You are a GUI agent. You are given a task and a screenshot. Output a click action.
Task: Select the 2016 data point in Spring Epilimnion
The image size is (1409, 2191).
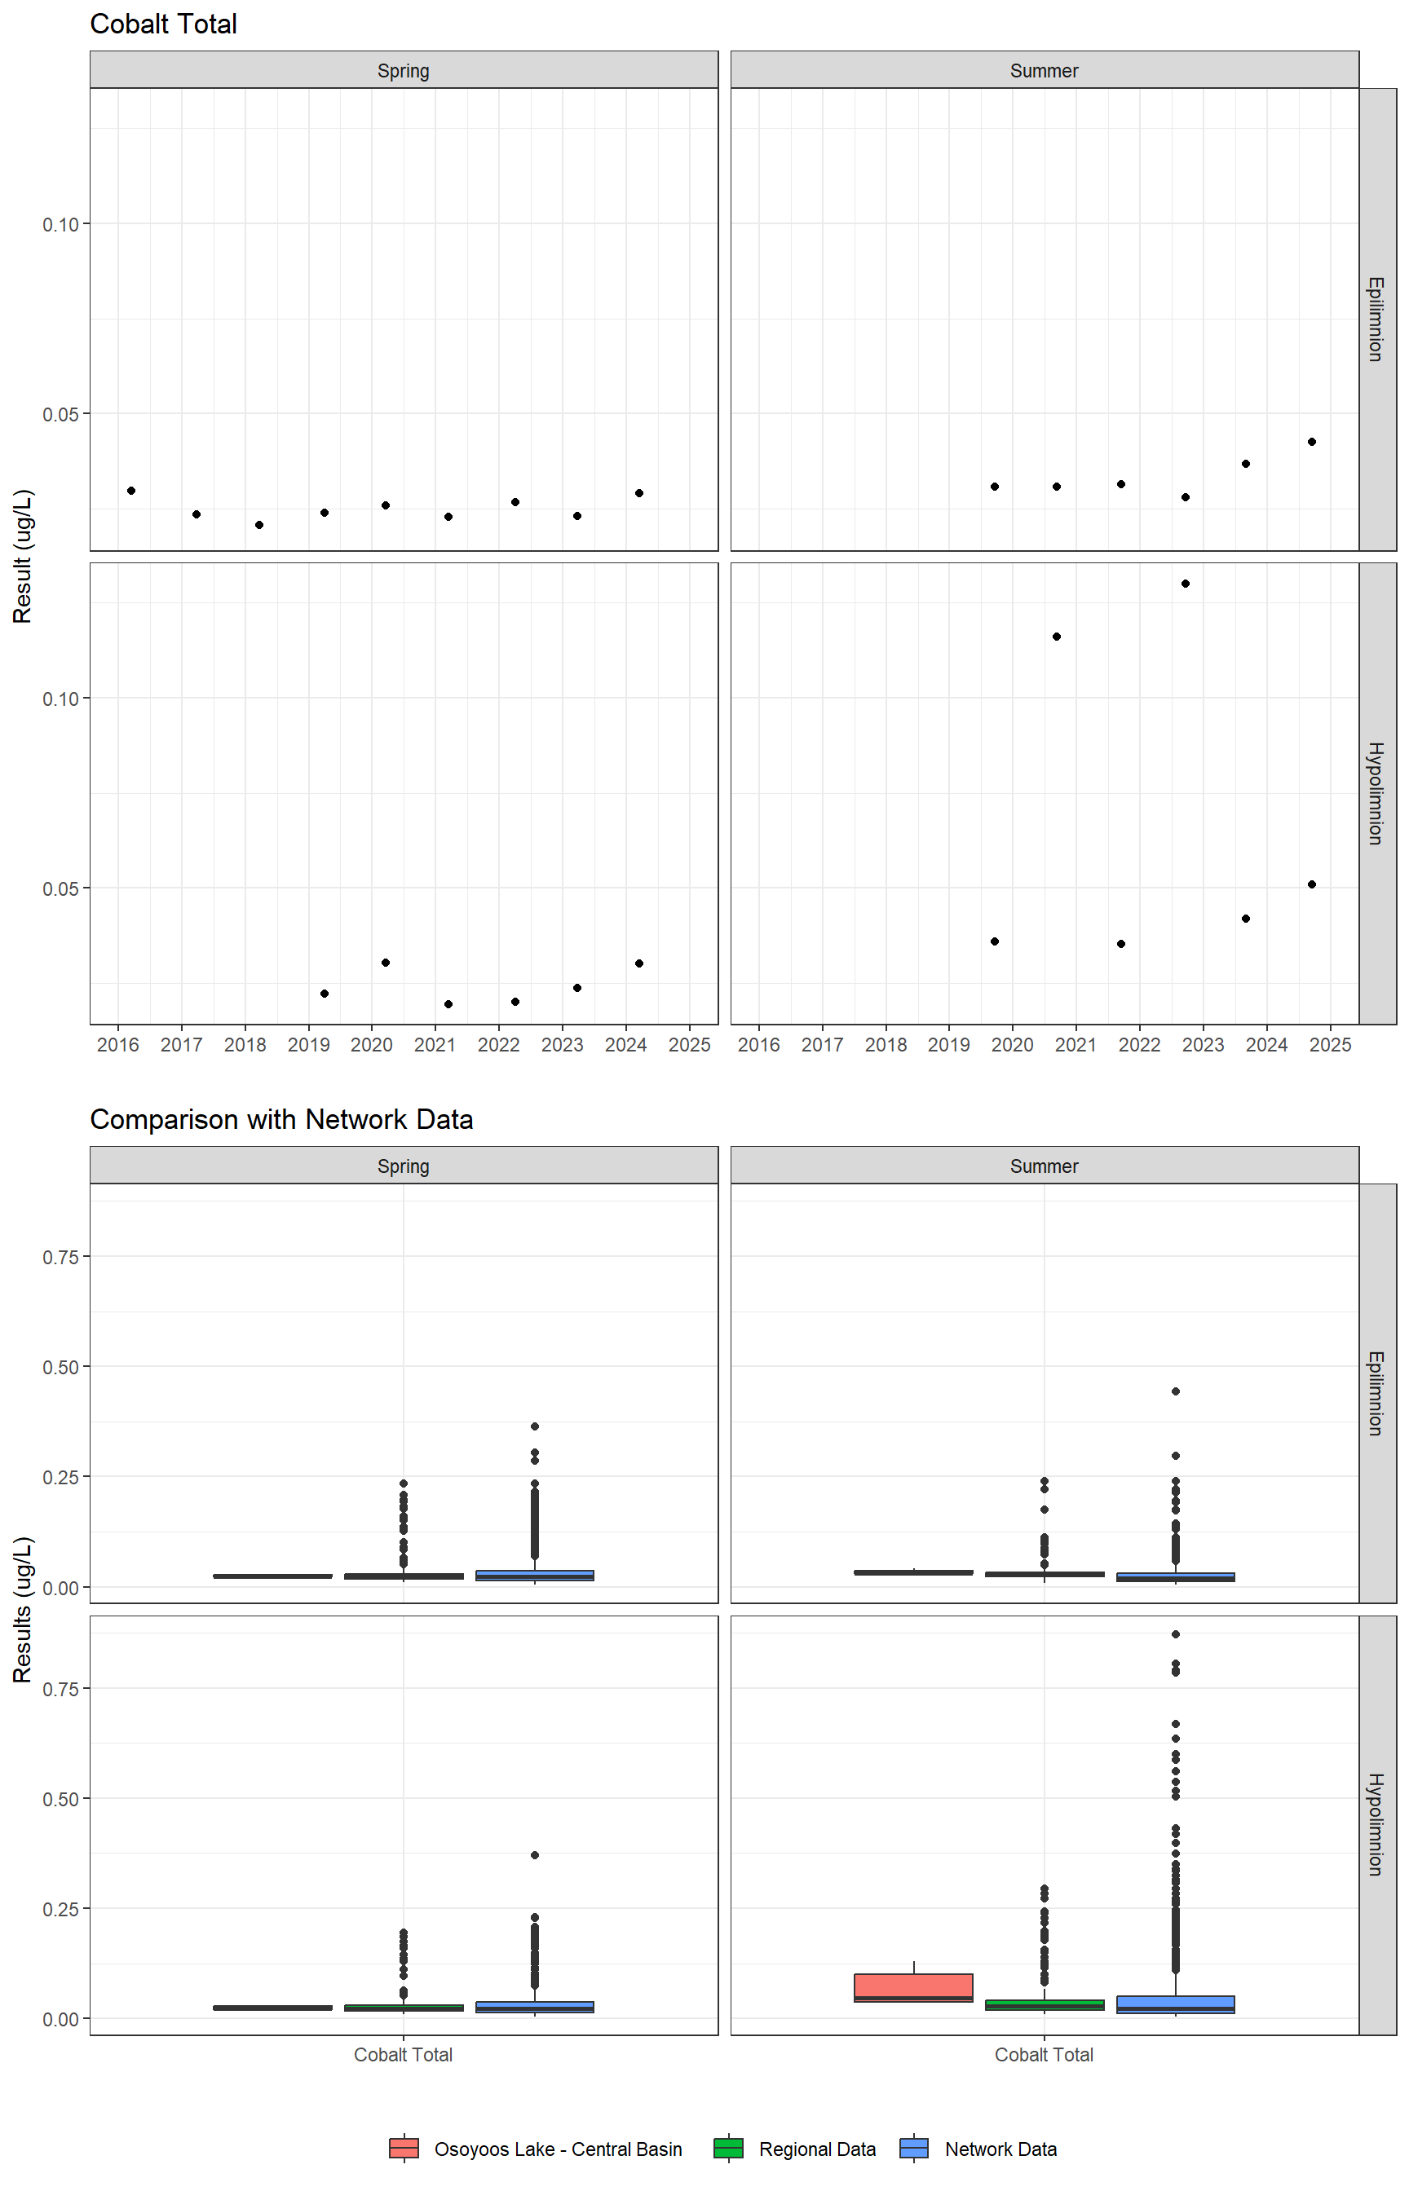pyautogui.click(x=130, y=491)
